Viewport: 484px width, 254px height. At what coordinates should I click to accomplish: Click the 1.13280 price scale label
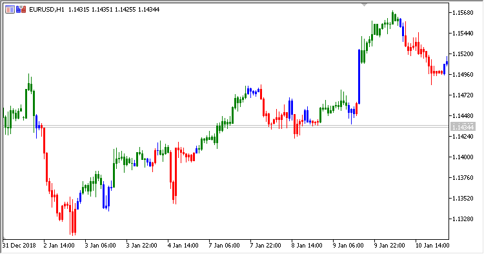coord(463,219)
